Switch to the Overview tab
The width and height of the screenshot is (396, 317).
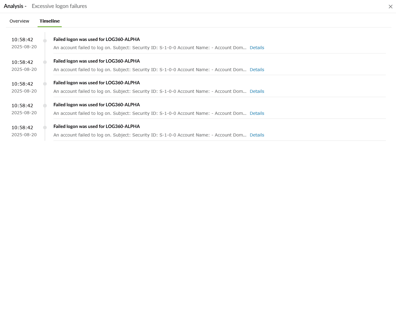[x=19, y=21]
